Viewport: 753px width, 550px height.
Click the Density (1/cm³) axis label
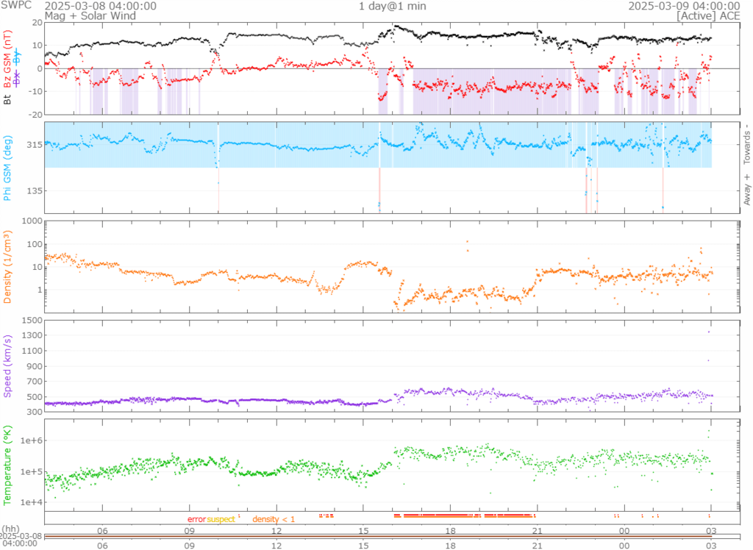[x=7, y=267]
